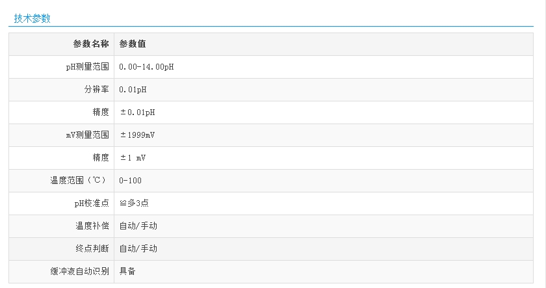Select the 分辨率 row label
The width and height of the screenshot is (546, 288).
96,90
